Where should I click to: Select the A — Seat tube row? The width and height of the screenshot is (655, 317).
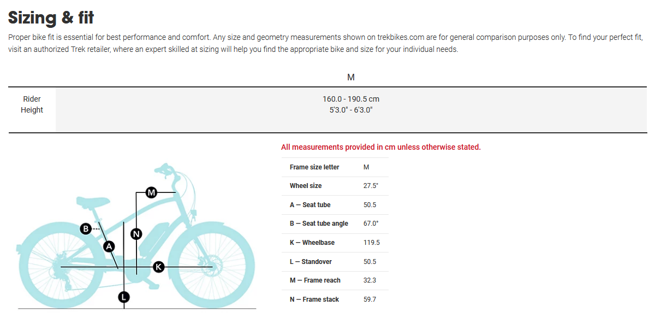[x=335, y=205]
